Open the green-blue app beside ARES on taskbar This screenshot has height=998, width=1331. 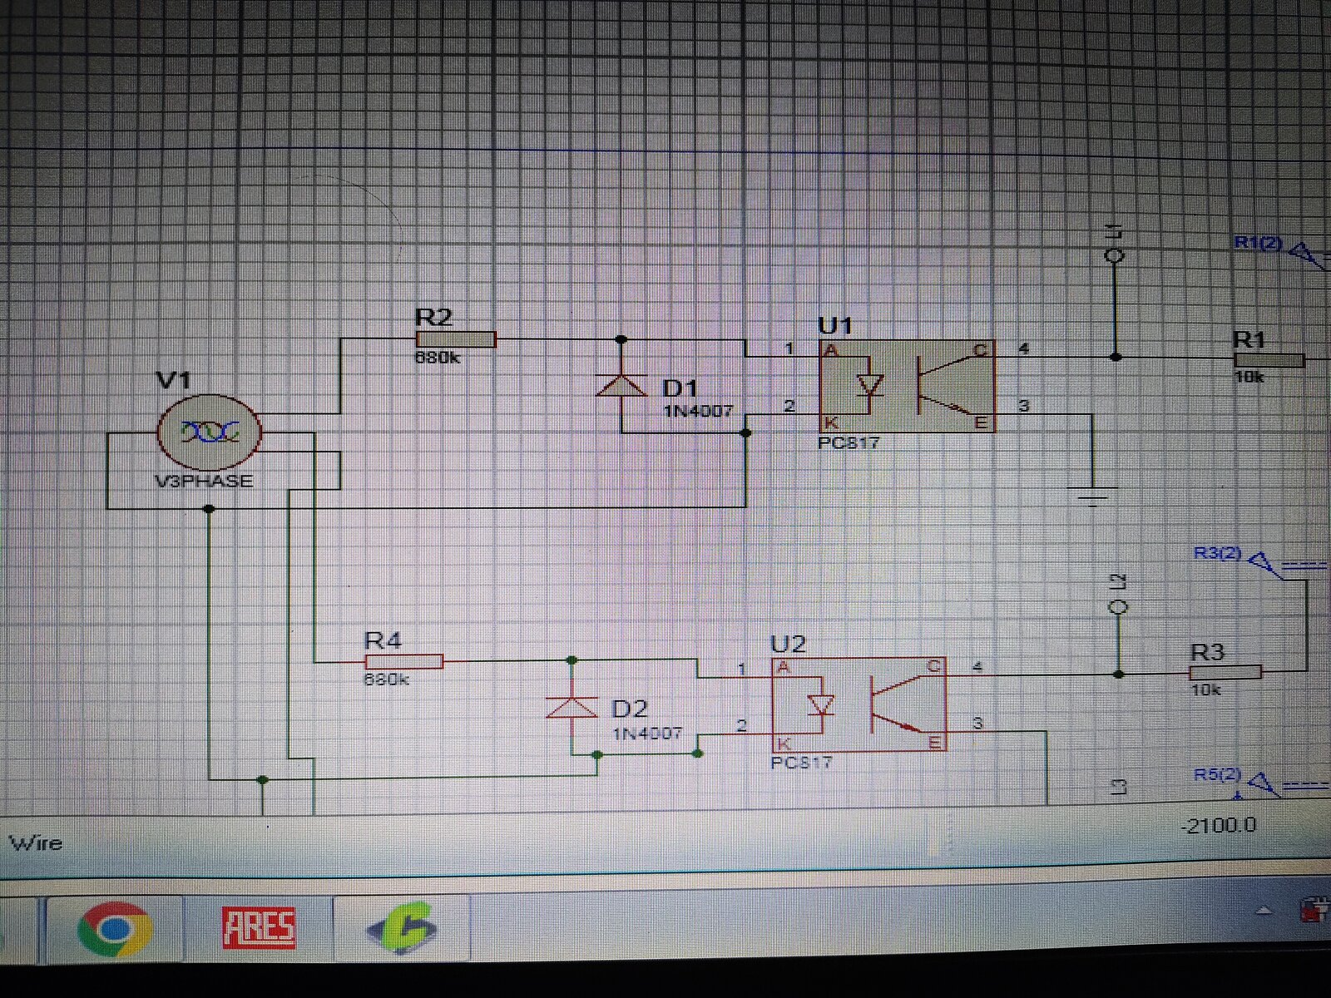pos(403,928)
